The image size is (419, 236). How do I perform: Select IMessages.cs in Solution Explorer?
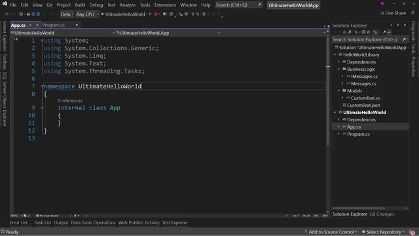point(364,76)
